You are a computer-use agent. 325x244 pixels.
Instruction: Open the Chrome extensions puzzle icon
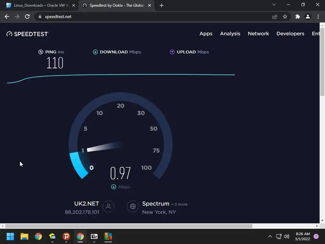298,17
